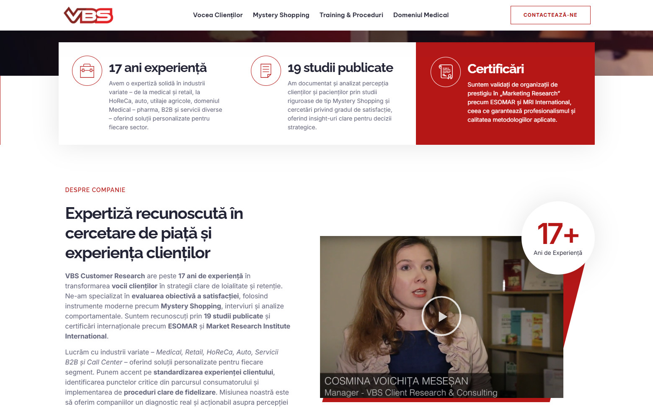Screen dimensions: 653x408
Task: Play the video of Cosmina Voichița Meseșan
Action: coord(441,316)
